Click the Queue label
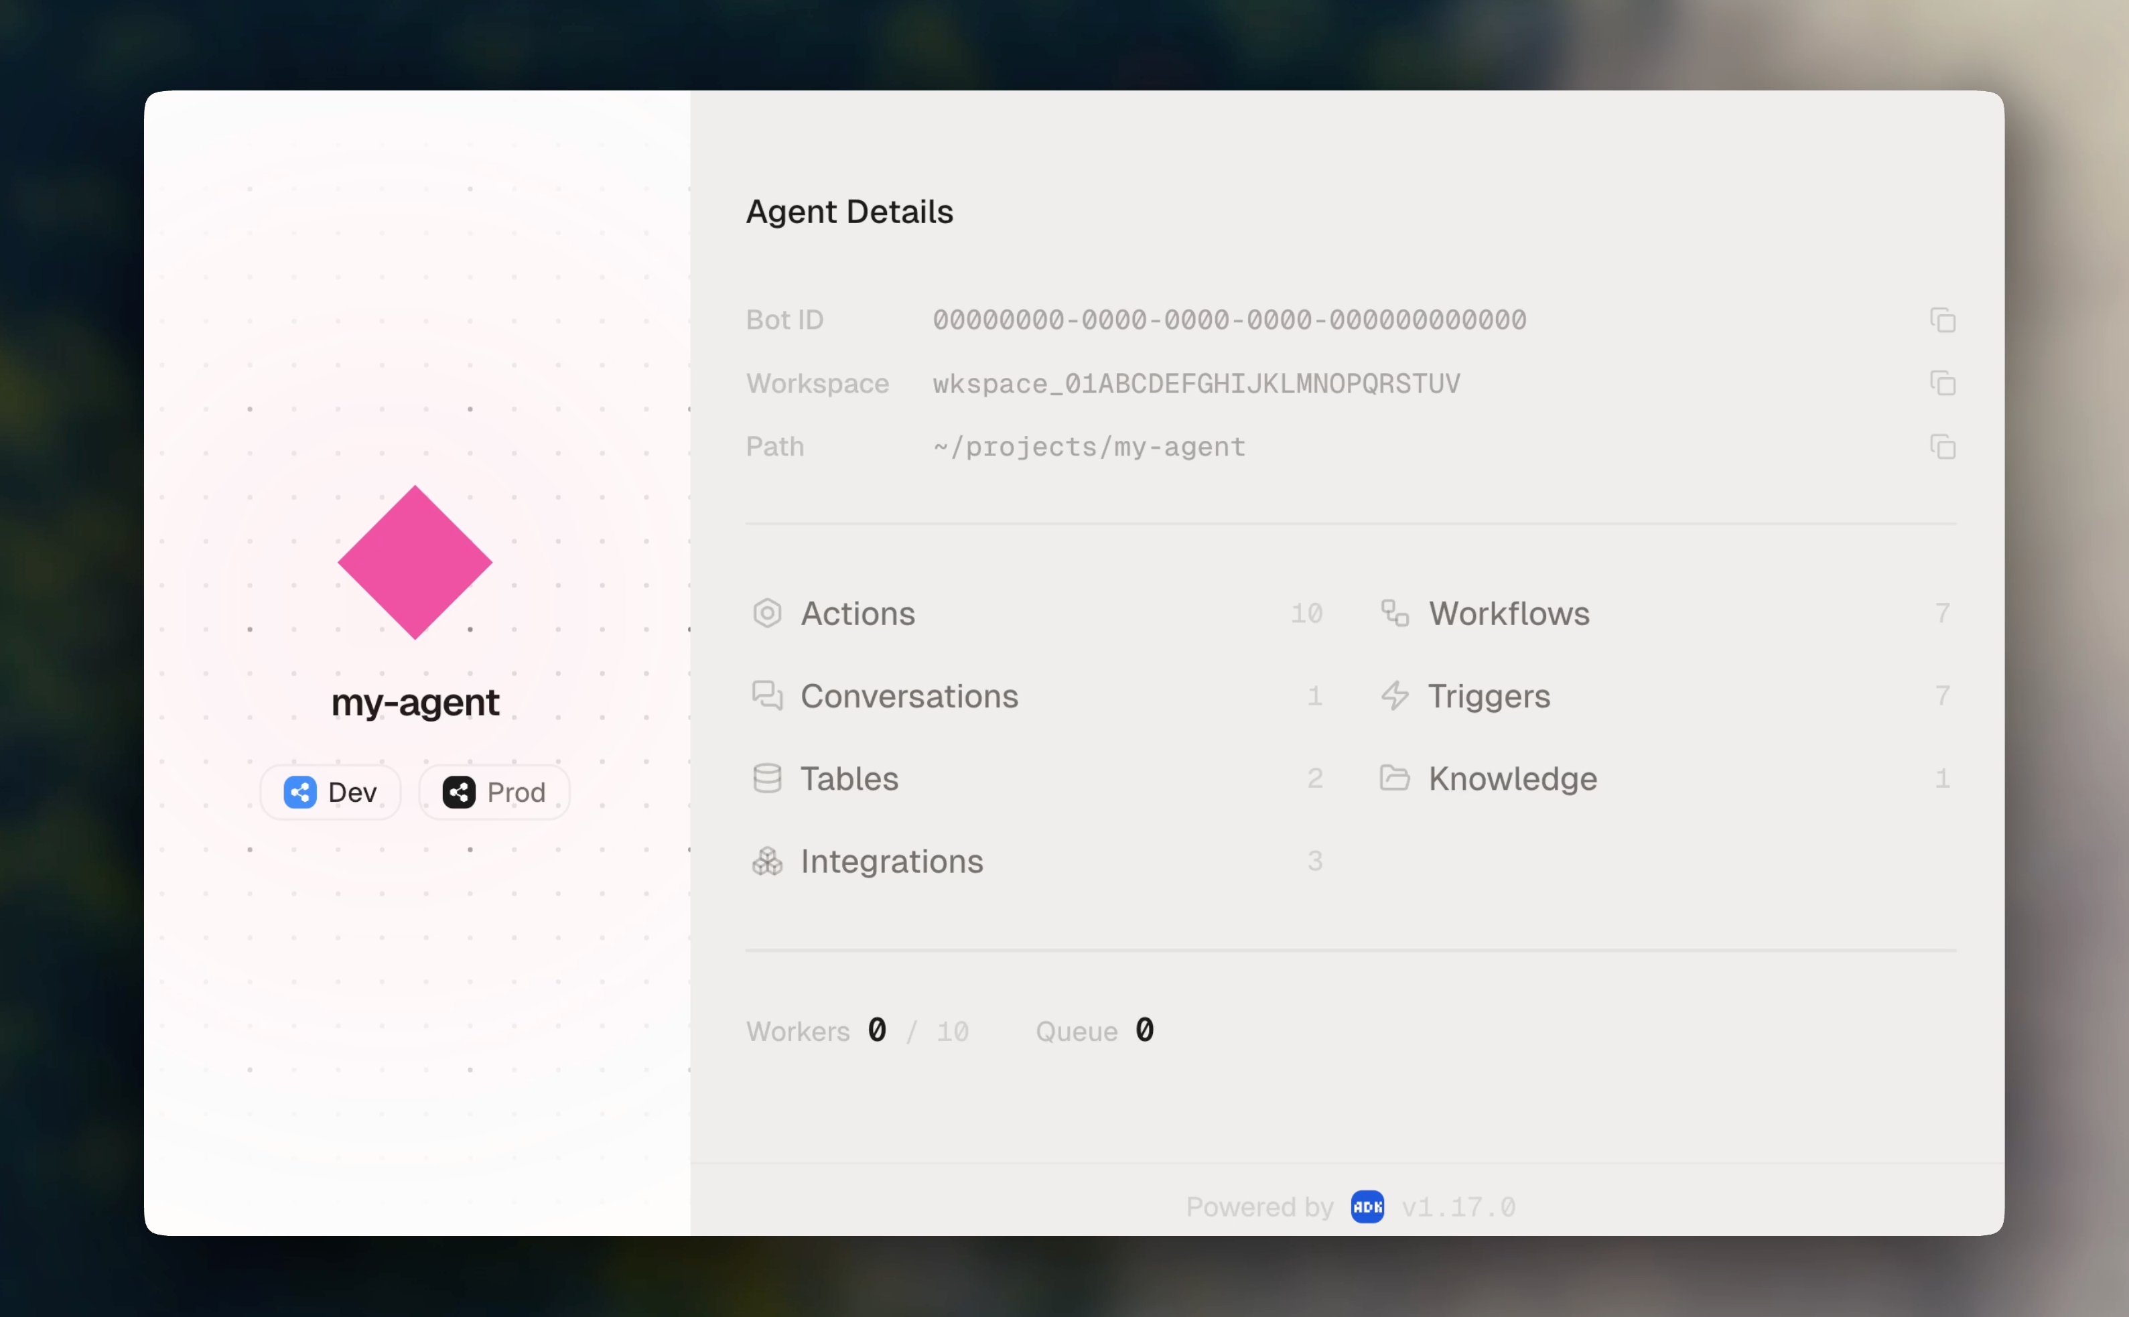 [x=1077, y=1032]
